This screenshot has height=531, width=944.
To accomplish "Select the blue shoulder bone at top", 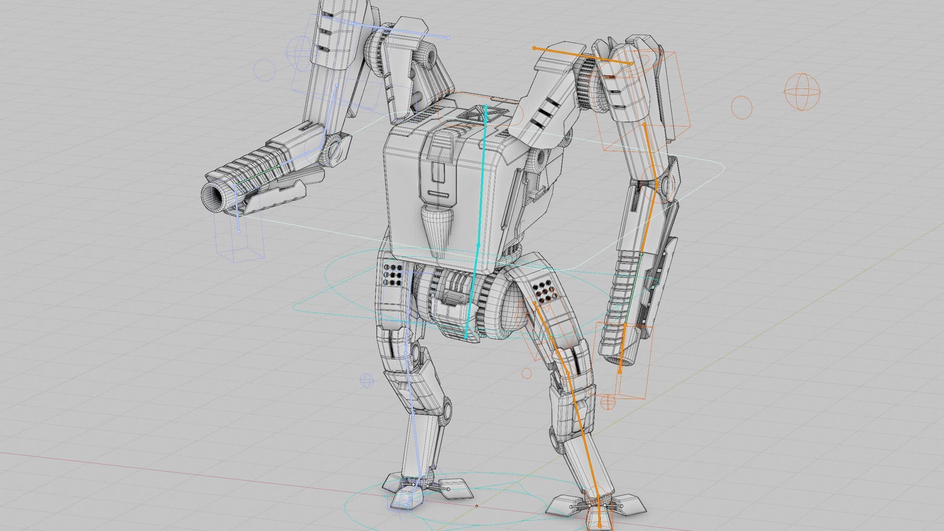I will click(400, 31).
